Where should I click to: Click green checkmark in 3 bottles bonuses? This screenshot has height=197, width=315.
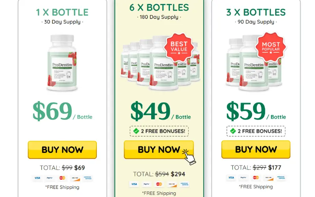tap(233, 131)
